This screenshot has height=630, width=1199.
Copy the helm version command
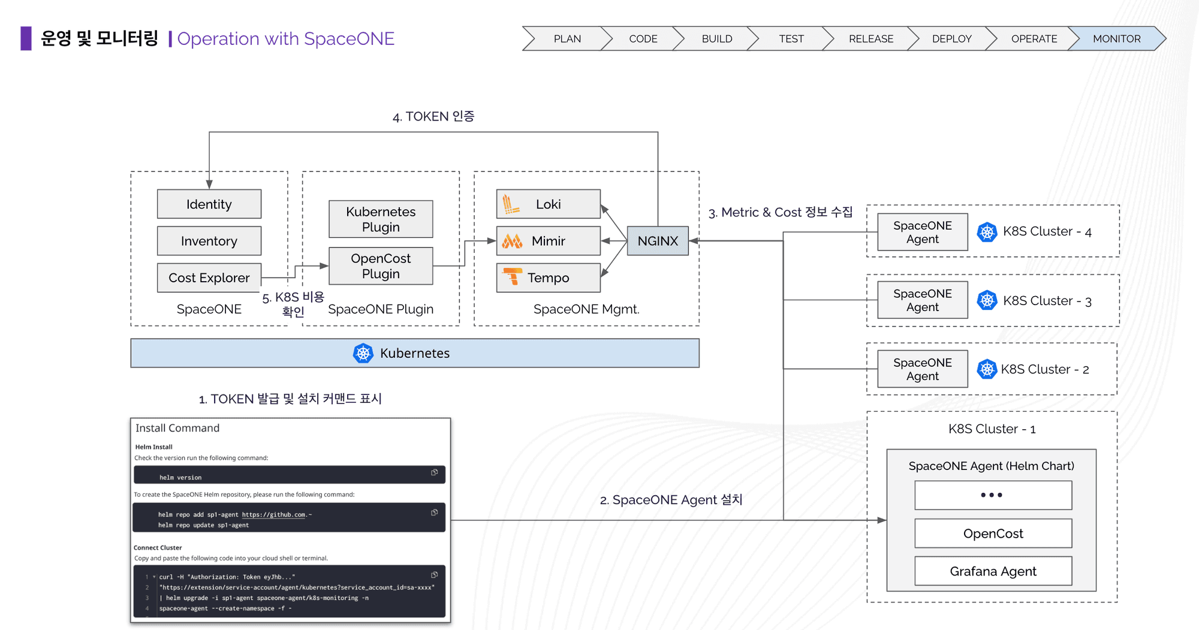[x=435, y=472]
